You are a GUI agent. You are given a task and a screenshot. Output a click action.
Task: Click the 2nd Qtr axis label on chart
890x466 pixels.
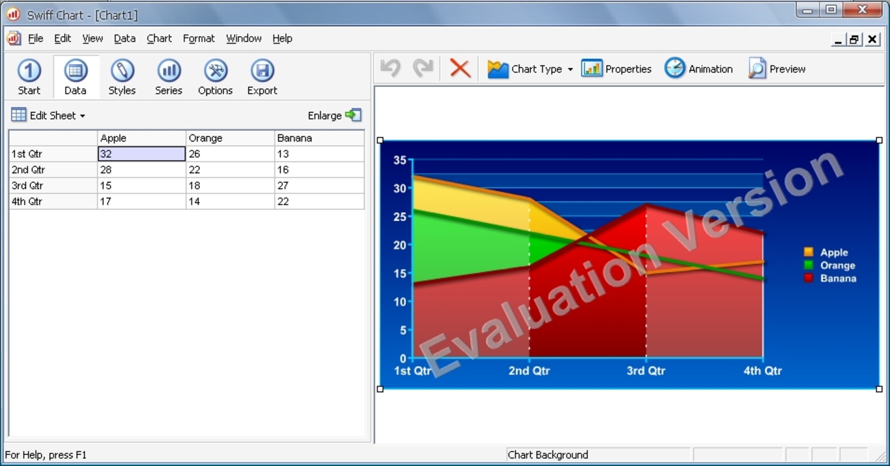(x=529, y=370)
